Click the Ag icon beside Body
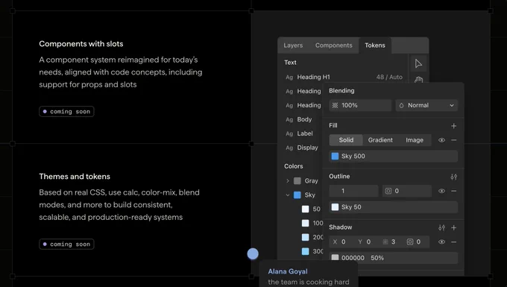The height and width of the screenshot is (287, 507). pos(289,119)
